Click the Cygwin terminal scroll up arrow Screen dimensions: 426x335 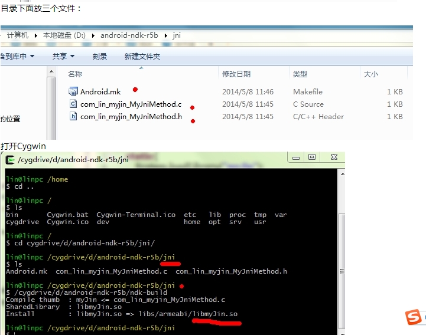click(x=342, y=174)
